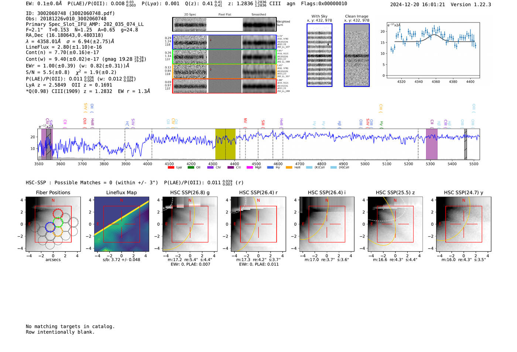Open the Fiber Positions panel image
Image resolution: width=517 pixels, height=352 pixels.
pyautogui.click(x=53, y=224)
